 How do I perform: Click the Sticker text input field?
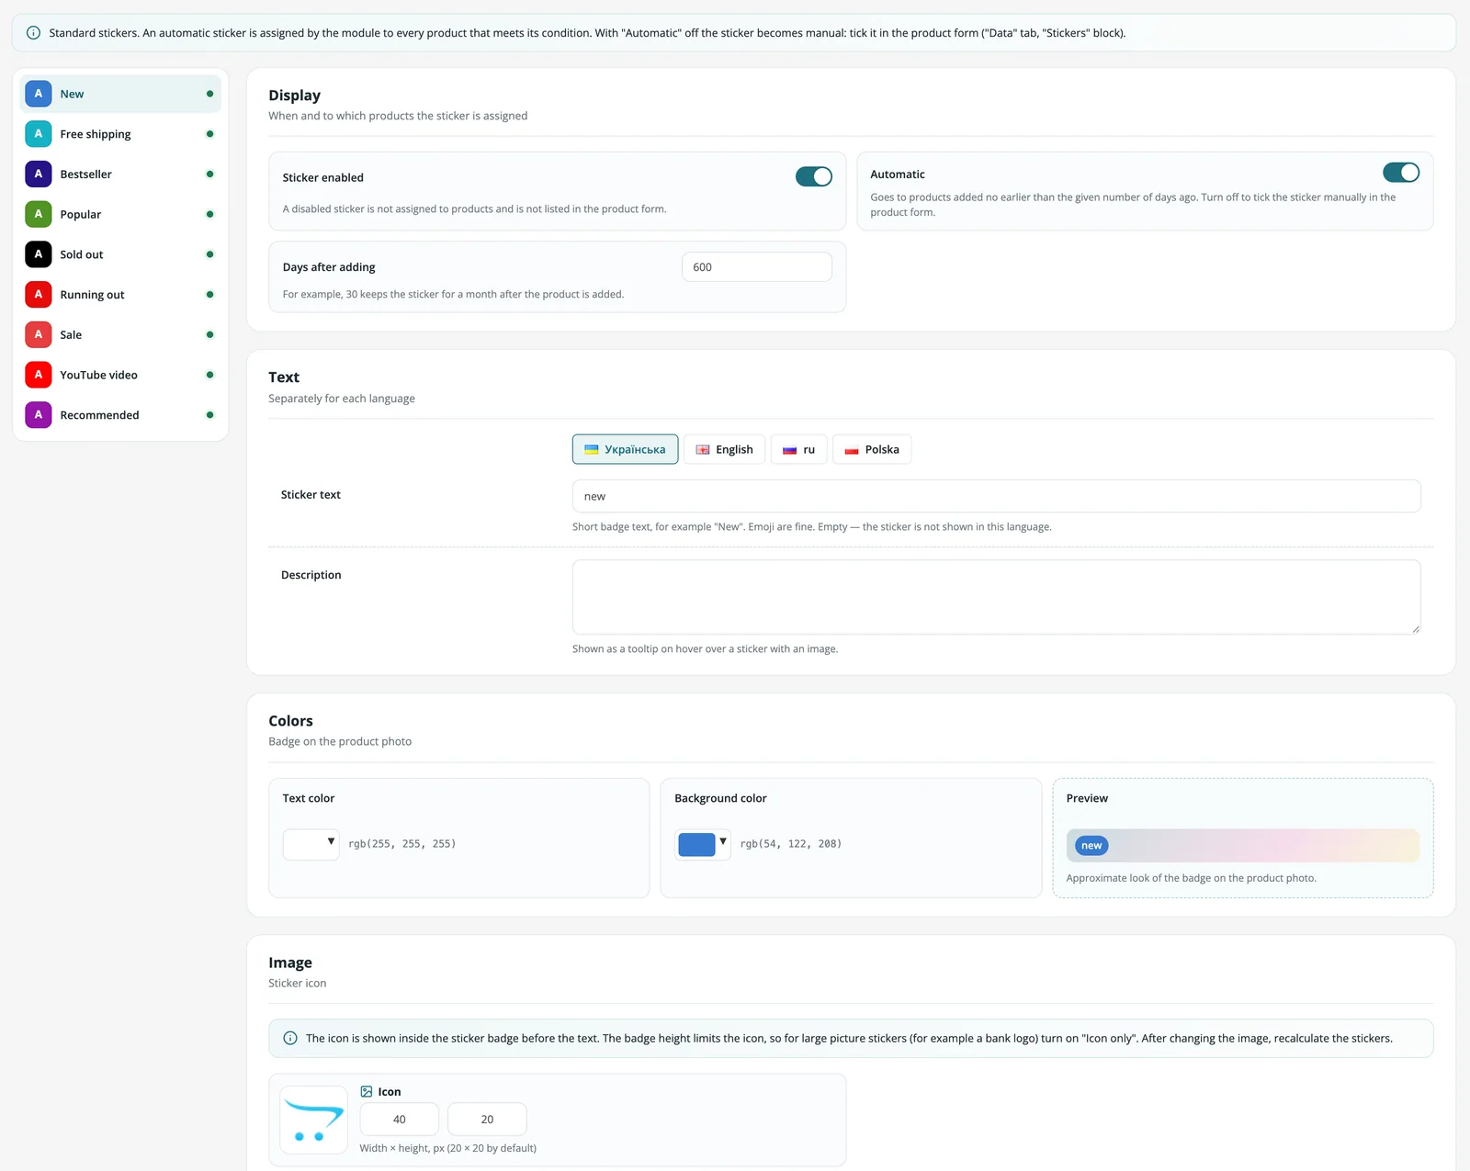pos(997,496)
